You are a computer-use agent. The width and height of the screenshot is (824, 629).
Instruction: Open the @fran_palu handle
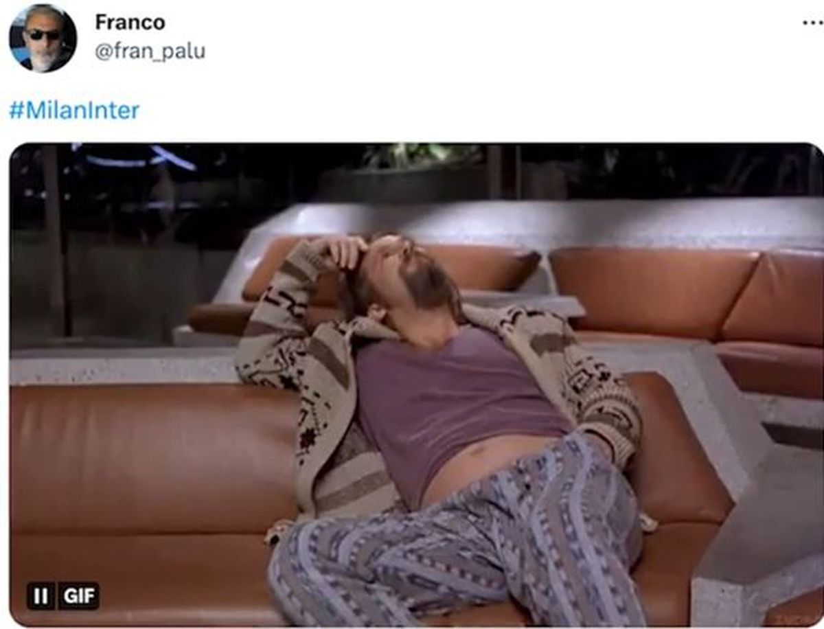150,52
